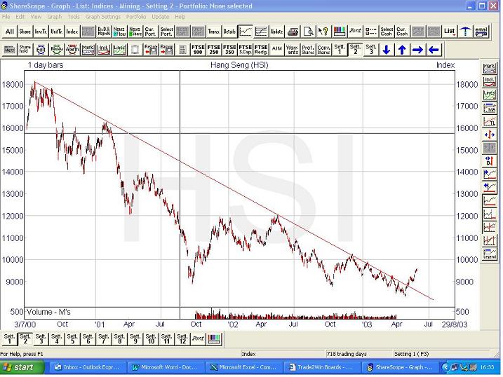Screen dimensions: 503x377
Task: Click the Font button in top toolbar
Action: click(x=355, y=32)
